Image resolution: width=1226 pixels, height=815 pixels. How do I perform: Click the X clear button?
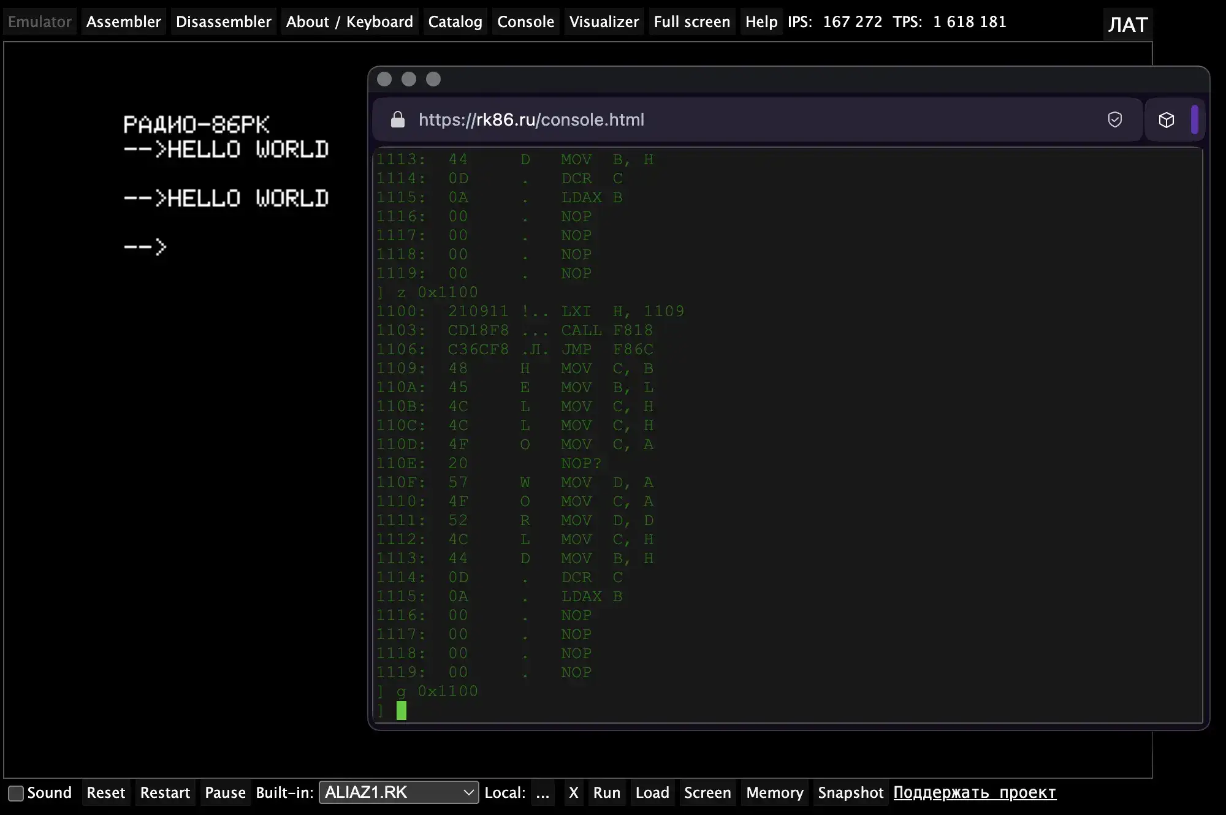click(x=574, y=792)
